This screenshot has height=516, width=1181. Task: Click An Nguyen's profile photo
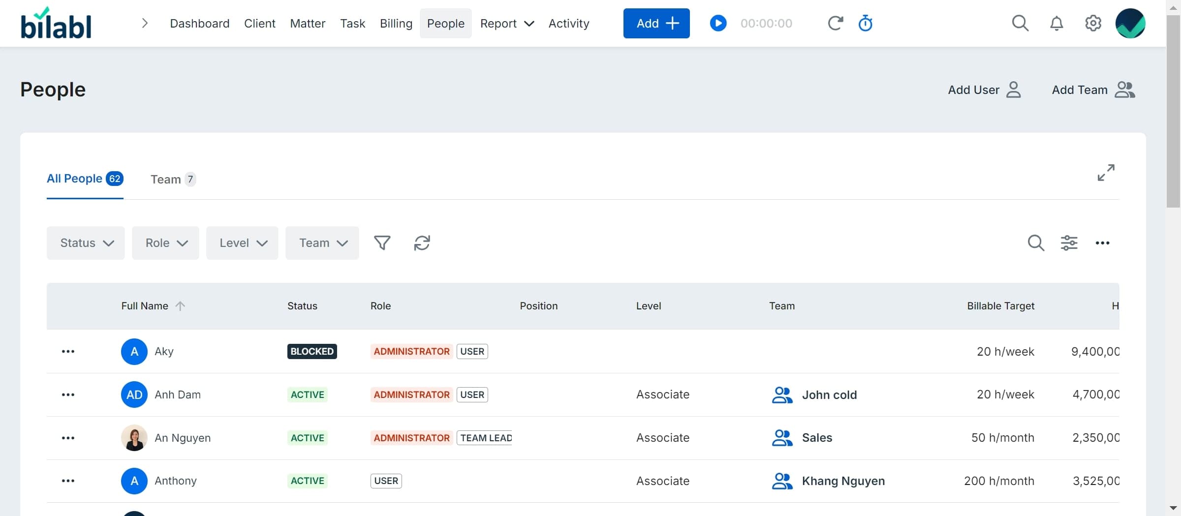[134, 438]
